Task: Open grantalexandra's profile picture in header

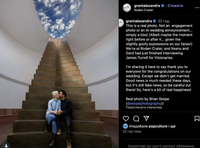Action: coord(127,8)
